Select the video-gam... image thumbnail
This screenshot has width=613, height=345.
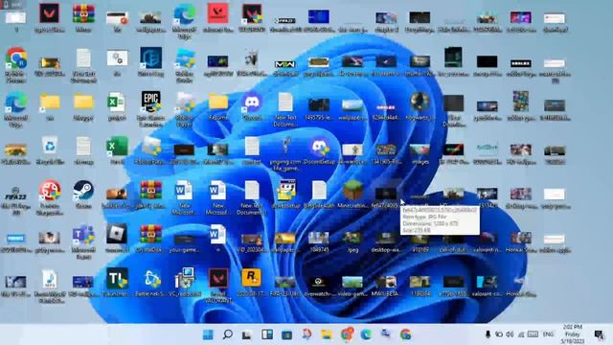[352, 282]
